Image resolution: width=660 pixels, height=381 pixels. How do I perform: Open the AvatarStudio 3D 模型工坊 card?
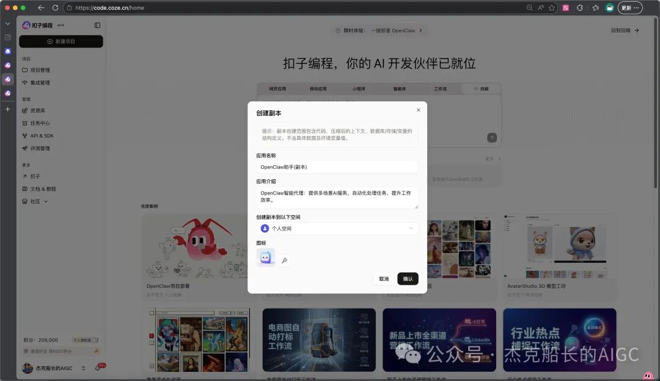559,257
